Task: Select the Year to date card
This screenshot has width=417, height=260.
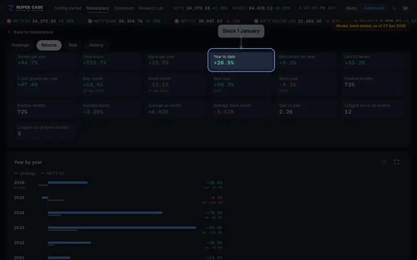Action: (241, 60)
